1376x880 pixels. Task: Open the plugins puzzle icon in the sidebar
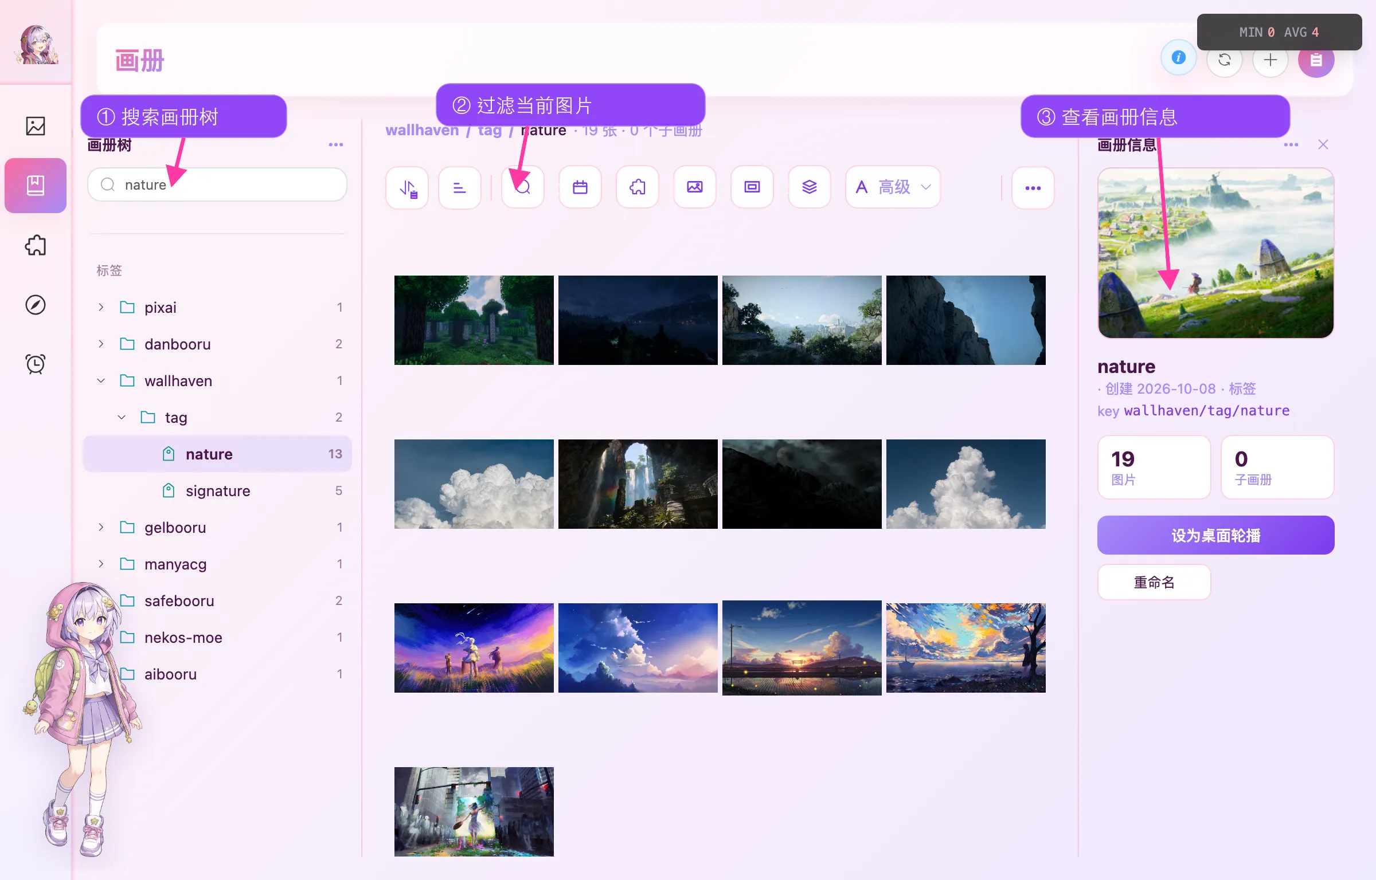coord(36,245)
